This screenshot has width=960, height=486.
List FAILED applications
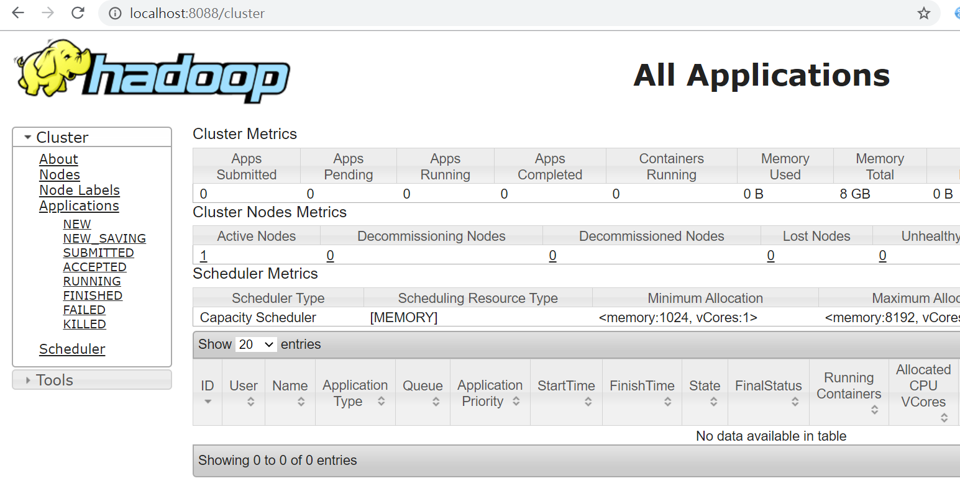[x=85, y=310]
